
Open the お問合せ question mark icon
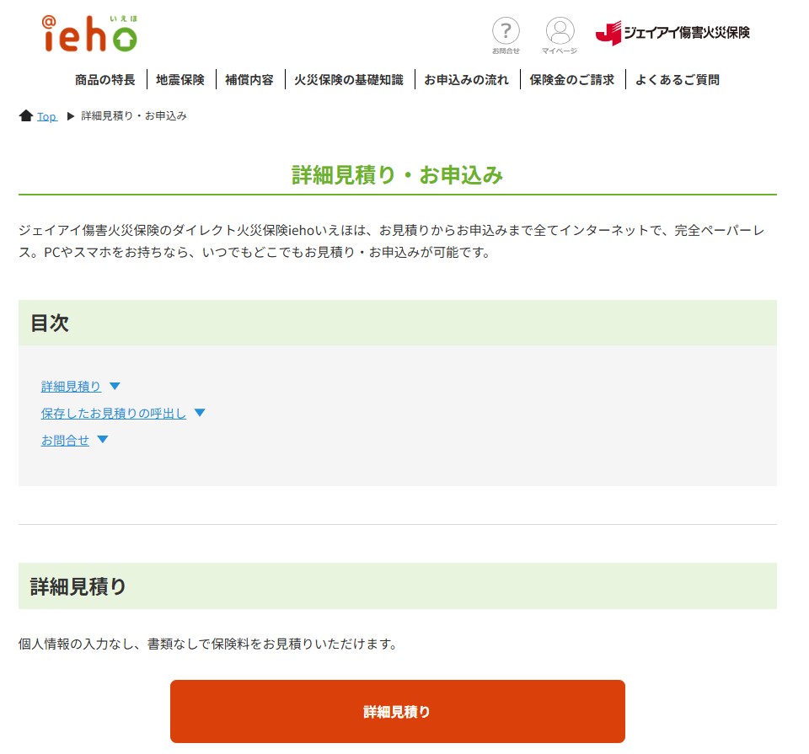(506, 33)
